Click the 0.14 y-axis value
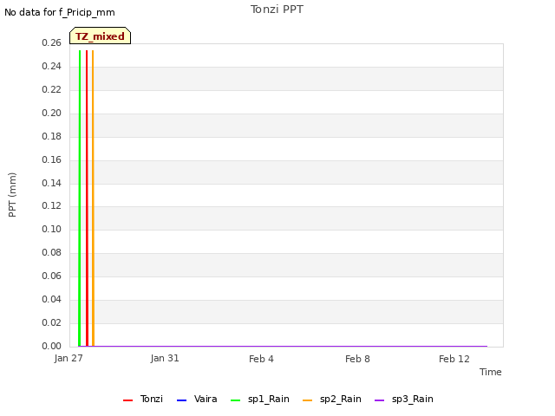This screenshot has height=416, width=555. 51,183
